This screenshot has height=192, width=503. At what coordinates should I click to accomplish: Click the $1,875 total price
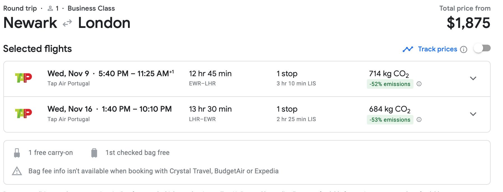coord(468,23)
